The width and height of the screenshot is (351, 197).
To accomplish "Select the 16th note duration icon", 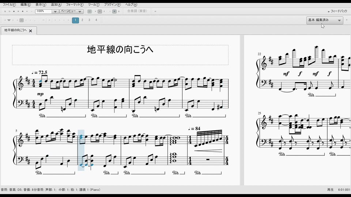I will click(x=17, y=20).
